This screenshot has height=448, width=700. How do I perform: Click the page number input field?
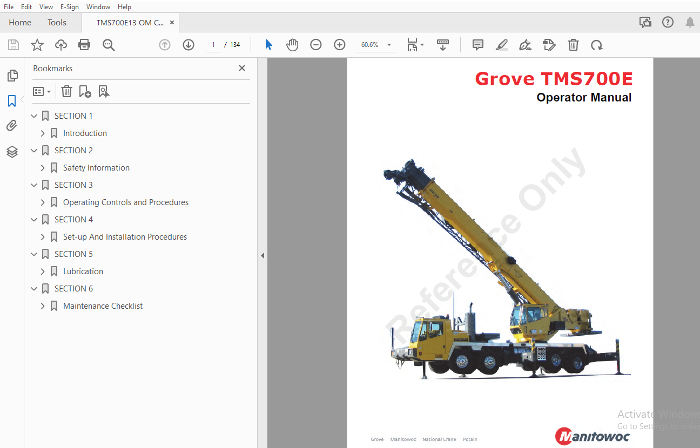click(x=213, y=45)
